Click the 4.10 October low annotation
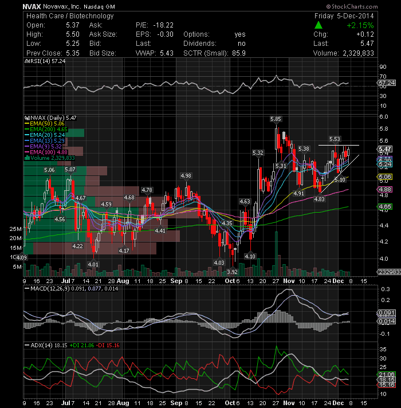This screenshot has width=401, height=408. click(250, 256)
